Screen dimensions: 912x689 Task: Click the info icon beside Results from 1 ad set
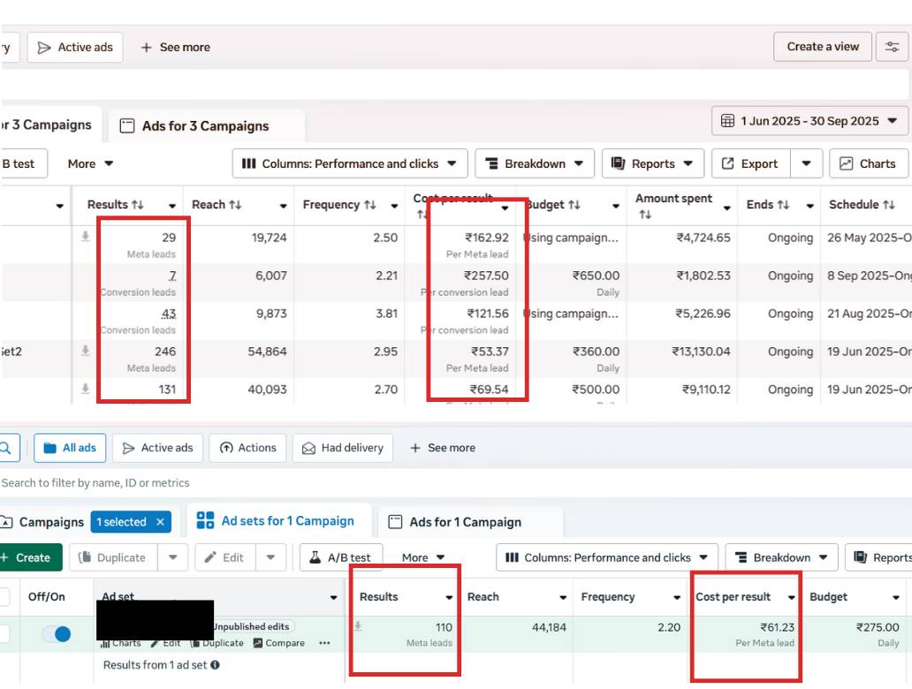coord(215,665)
